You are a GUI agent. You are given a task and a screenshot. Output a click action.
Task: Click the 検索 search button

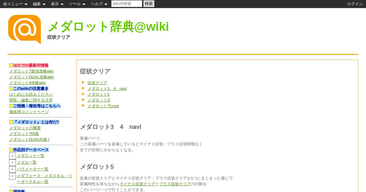point(149,4)
